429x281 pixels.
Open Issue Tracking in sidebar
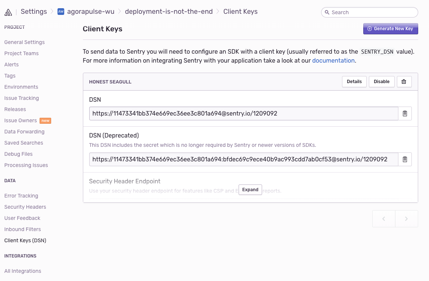coord(22,98)
